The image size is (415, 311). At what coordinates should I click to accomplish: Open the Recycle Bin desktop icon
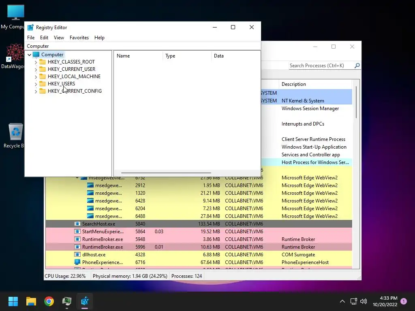coord(15,135)
